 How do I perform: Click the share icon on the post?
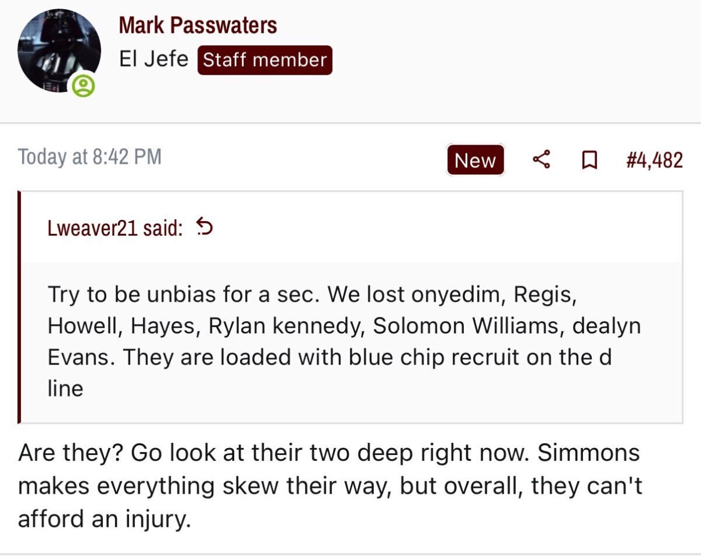pos(542,160)
